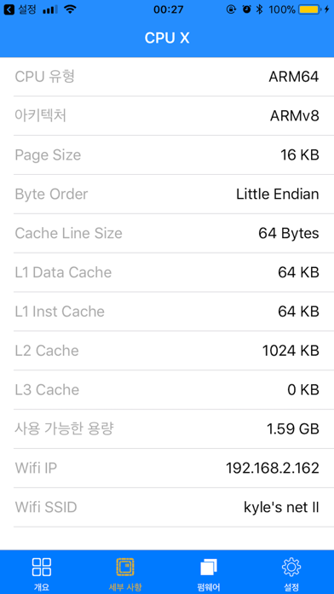The height and width of the screenshot is (594, 334).
Task: Select the 세부 사항 chip icon
Action: coord(125,567)
